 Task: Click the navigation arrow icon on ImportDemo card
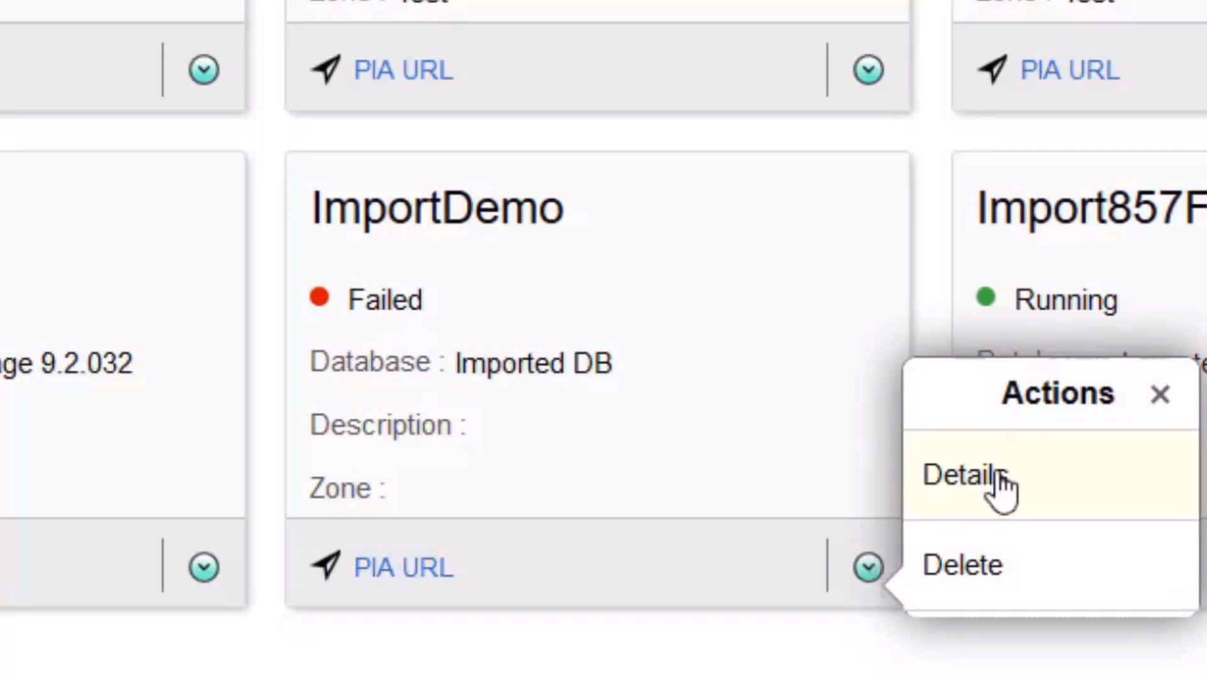[x=326, y=566]
